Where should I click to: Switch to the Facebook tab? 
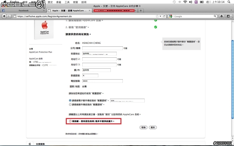pyautogui.click(x=23, y=11)
